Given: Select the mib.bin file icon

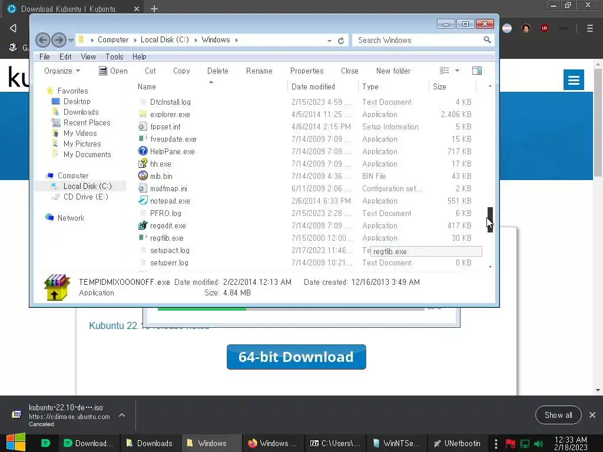Looking at the screenshot, I should [x=143, y=175].
